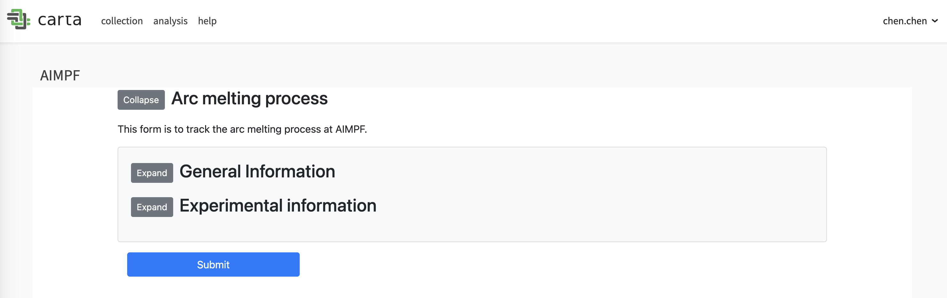Click the General Information heading text

(x=257, y=172)
